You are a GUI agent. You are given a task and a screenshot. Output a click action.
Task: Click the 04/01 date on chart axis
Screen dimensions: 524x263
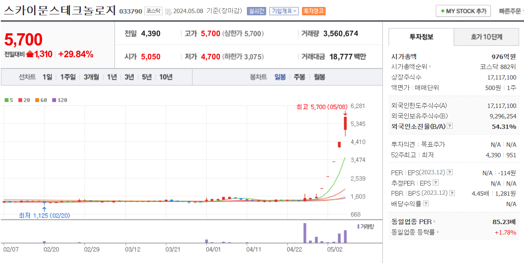click(x=213, y=249)
